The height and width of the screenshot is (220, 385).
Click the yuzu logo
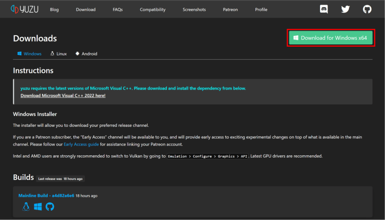(x=24, y=9)
